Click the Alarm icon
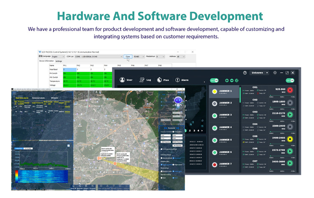The height and width of the screenshot is (198, 314). [178, 80]
